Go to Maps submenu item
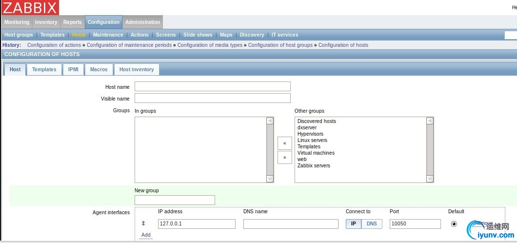Viewport: 517px width, 243px height. tap(226, 35)
